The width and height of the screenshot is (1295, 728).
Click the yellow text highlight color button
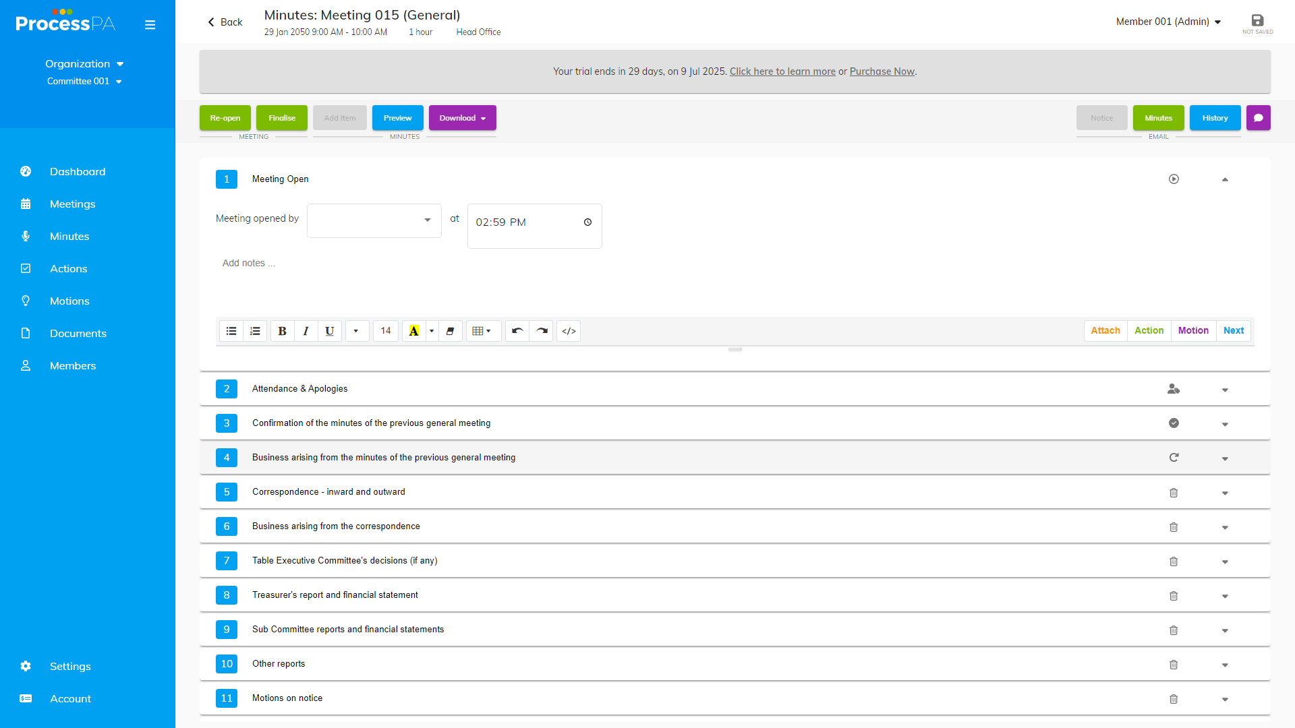(x=413, y=331)
